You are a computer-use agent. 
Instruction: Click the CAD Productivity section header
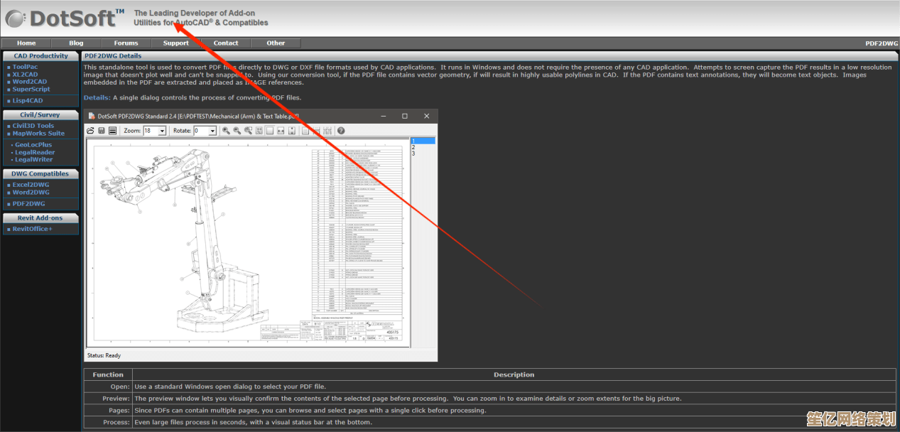tap(41, 56)
